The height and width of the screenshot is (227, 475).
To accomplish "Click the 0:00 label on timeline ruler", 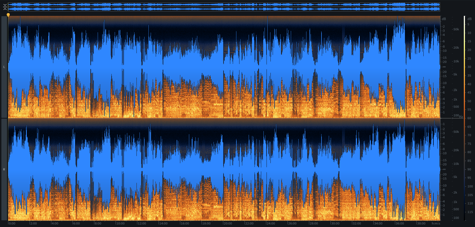I will tap(12, 223).
